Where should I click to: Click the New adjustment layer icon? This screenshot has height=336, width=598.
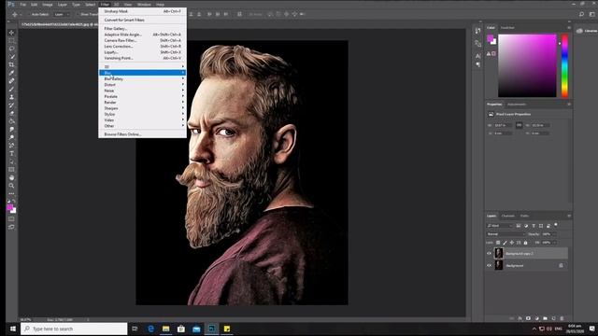pos(536,318)
